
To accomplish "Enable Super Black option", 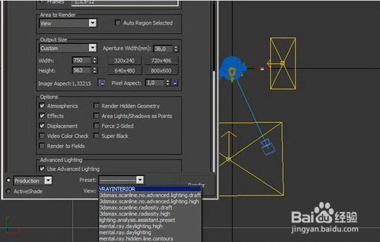I will [97, 136].
